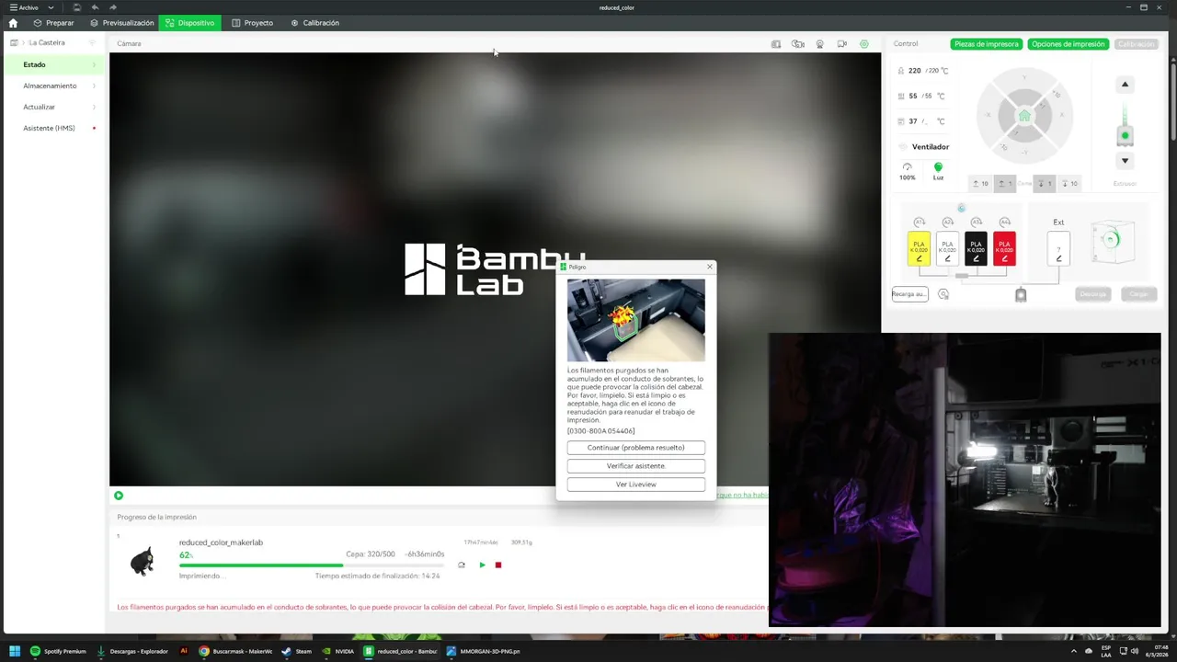Click the A2 slot refresh icon

[947, 223]
